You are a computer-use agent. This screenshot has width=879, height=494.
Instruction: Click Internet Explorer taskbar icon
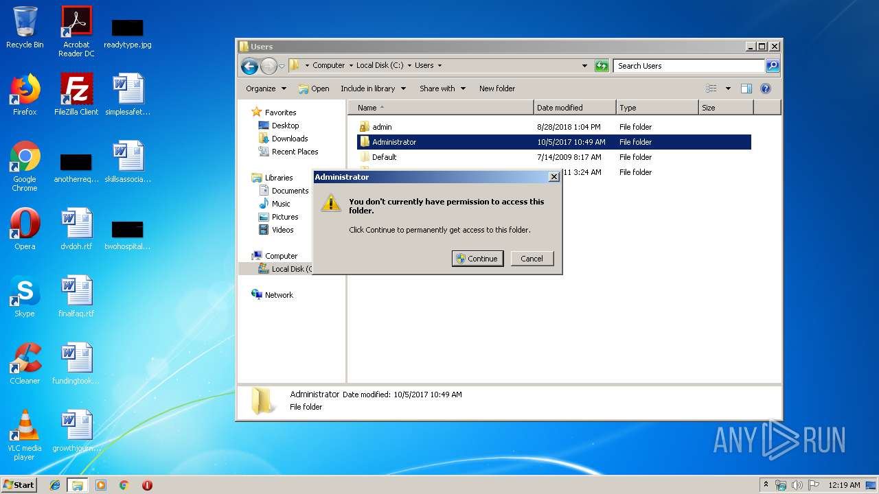pyautogui.click(x=55, y=485)
